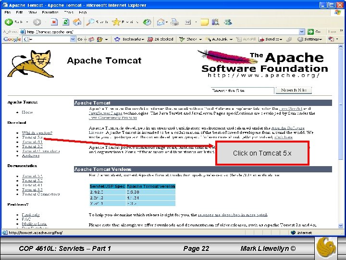Viewport: 346px width, 260px height.
Task: Click the Google Bookmarks star icon
Action: click(x=117, y=39)
